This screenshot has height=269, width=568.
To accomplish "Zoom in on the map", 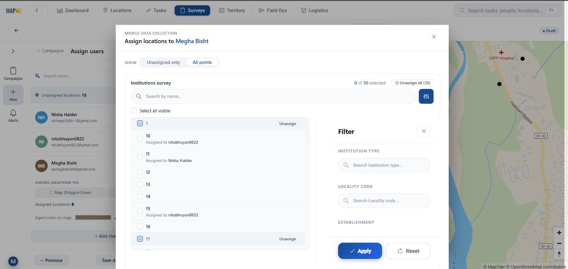I will click(559, 233).
